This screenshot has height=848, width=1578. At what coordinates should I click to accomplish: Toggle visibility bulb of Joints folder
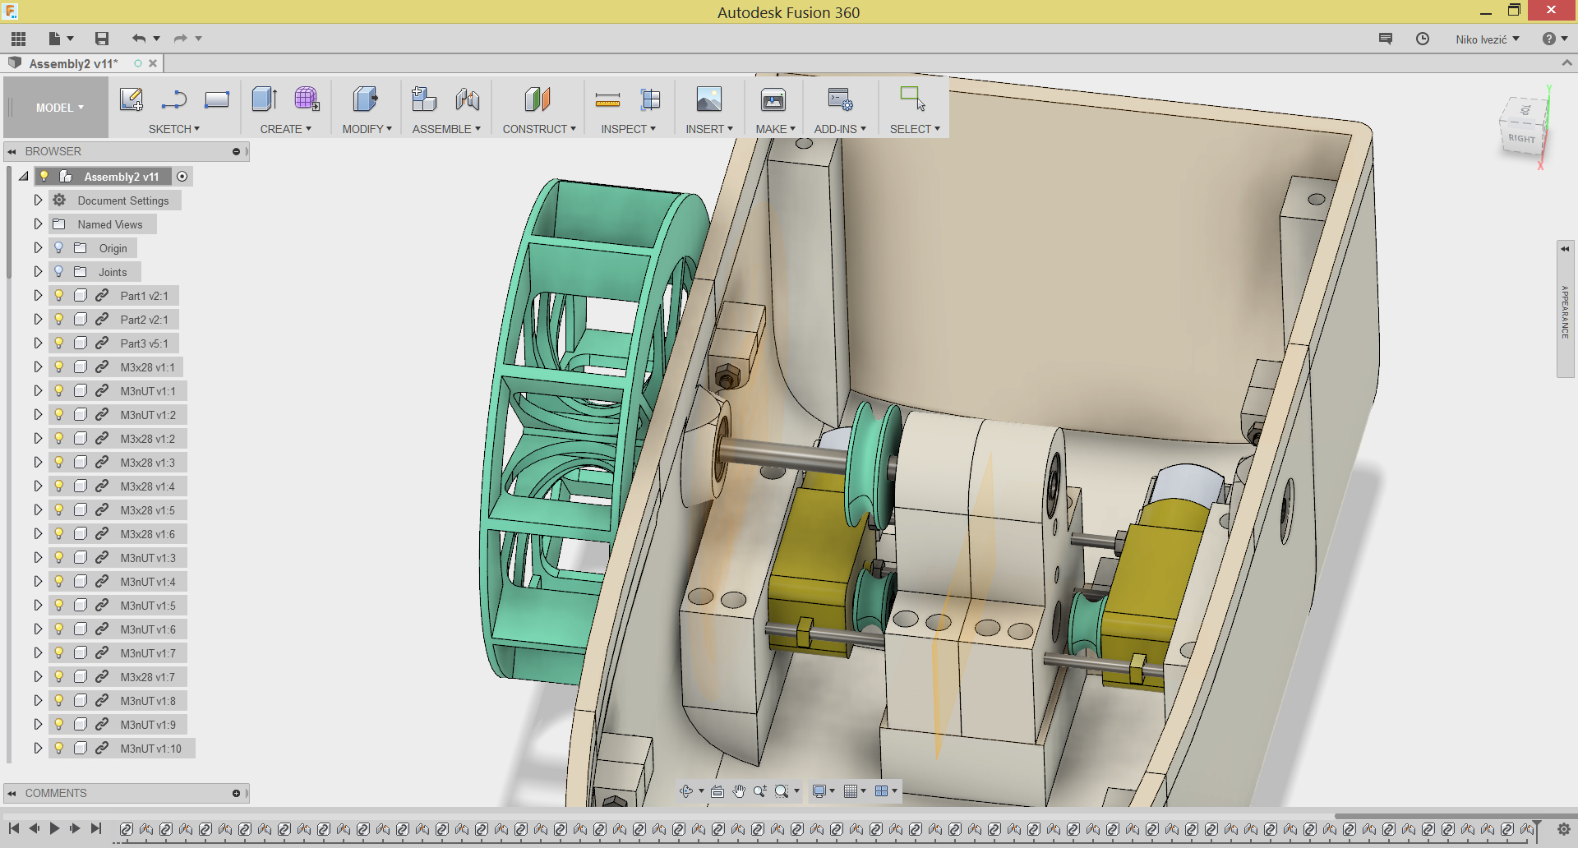59,271
